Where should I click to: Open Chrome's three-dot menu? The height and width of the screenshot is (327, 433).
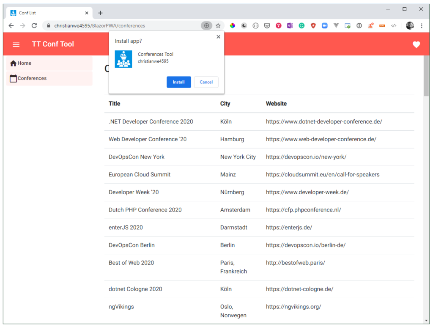(422, 25)
